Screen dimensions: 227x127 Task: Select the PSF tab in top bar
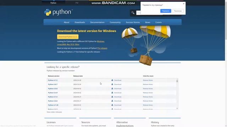click(x=77, y=3)
